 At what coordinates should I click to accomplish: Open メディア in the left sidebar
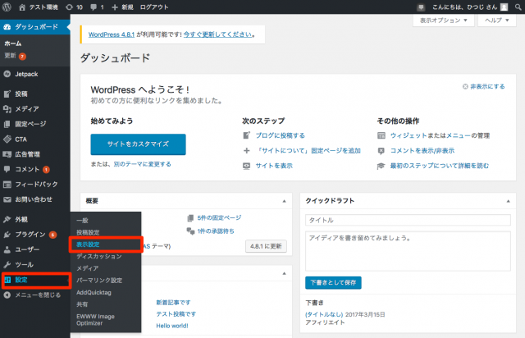[34, 109]
